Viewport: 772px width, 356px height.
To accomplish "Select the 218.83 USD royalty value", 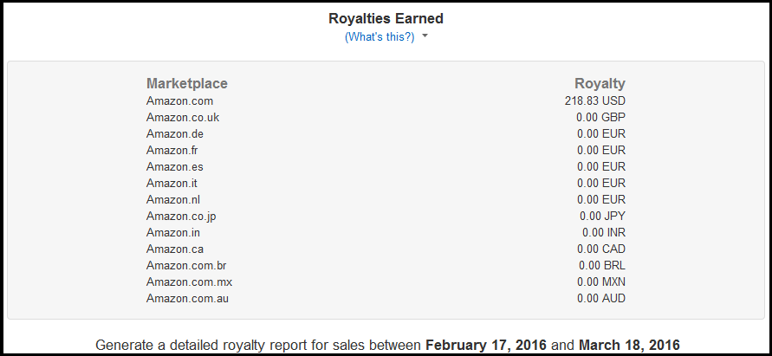I will 594,101.
